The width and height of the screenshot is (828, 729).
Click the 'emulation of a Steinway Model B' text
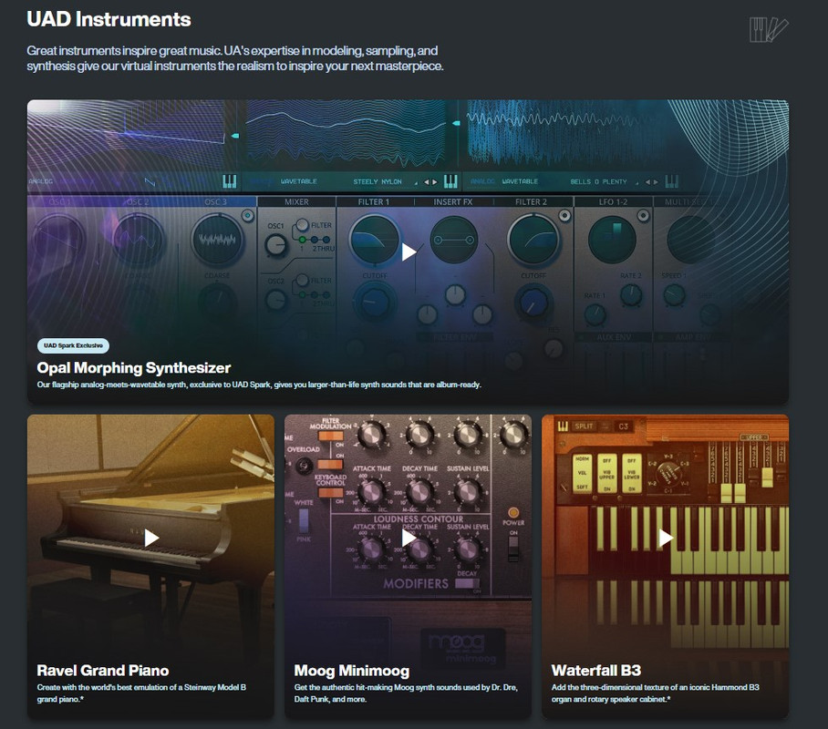(x=141, y=693)
